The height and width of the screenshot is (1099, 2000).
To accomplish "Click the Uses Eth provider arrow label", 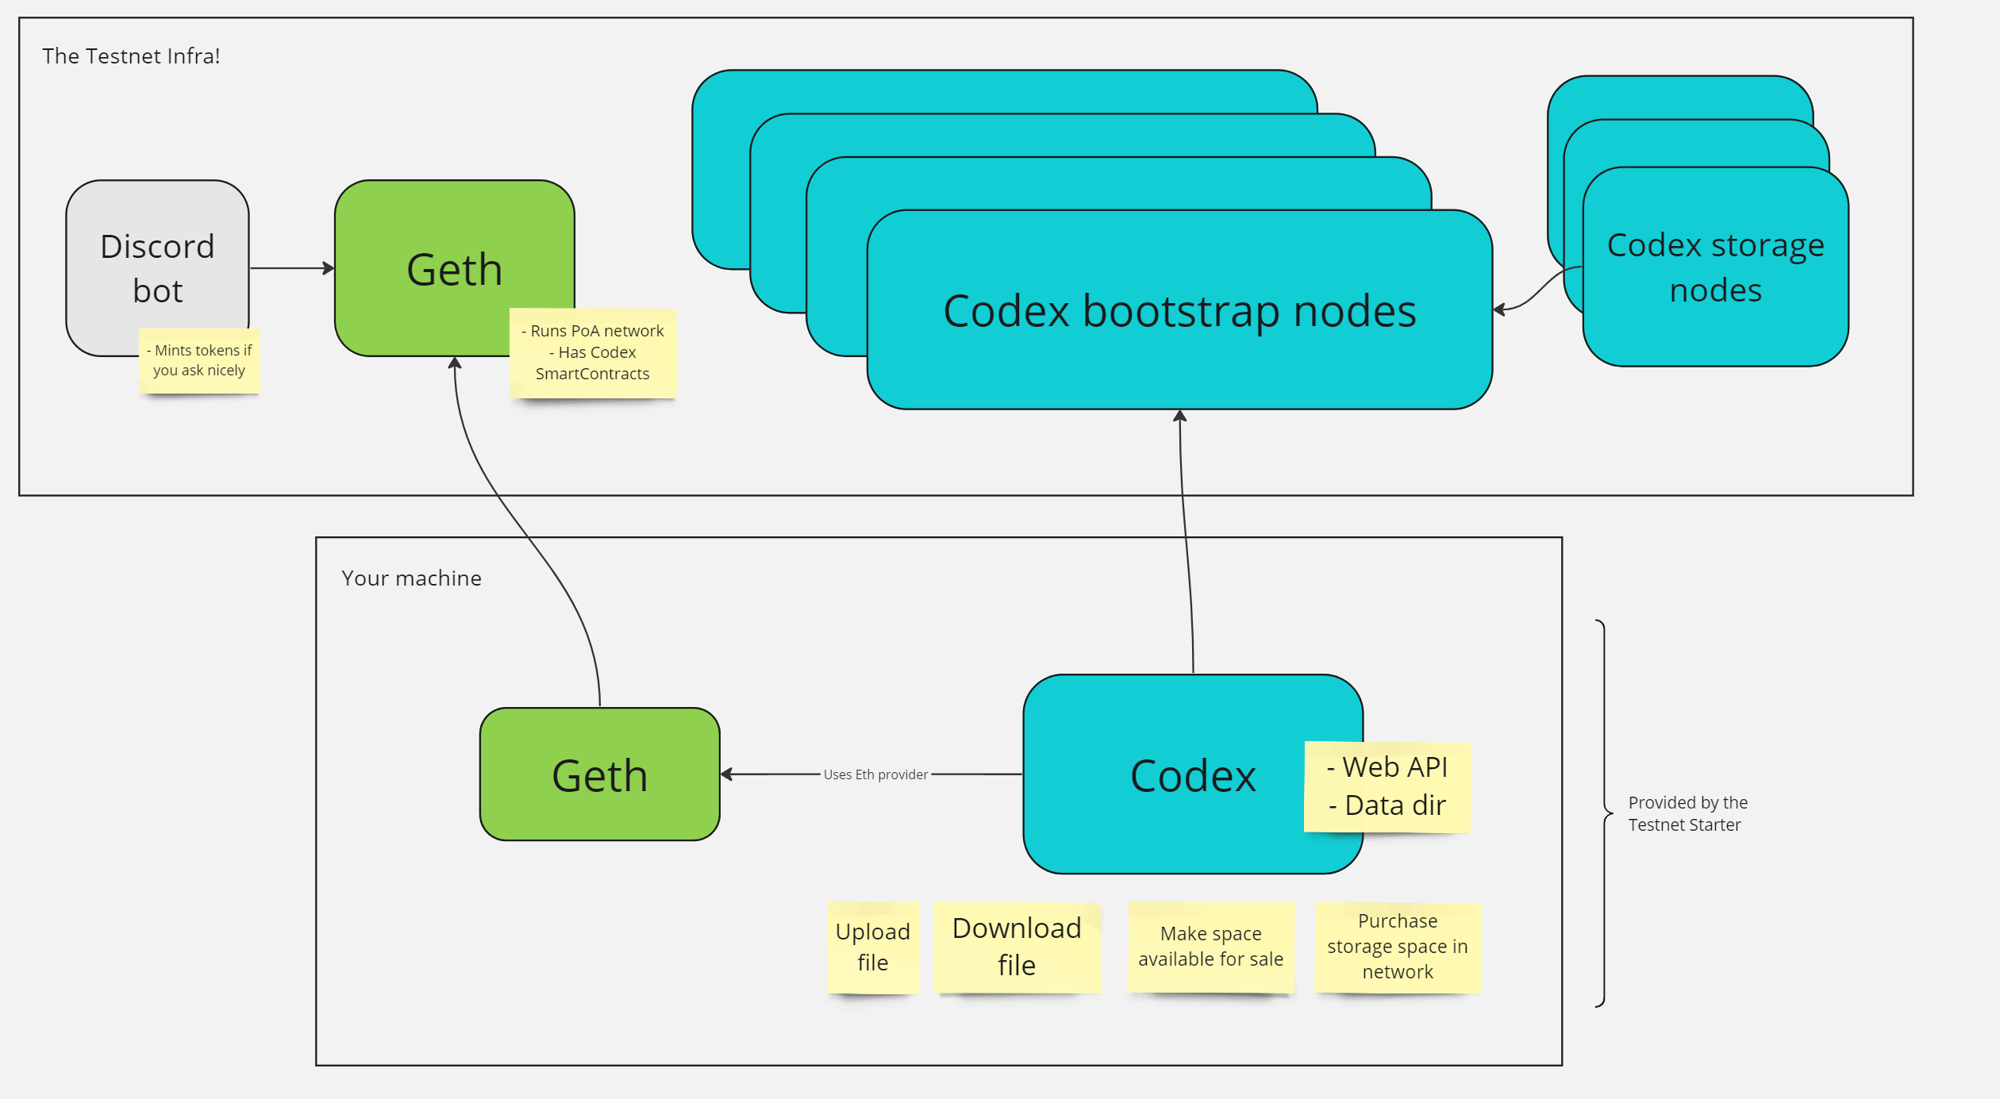I will [875, 774].
